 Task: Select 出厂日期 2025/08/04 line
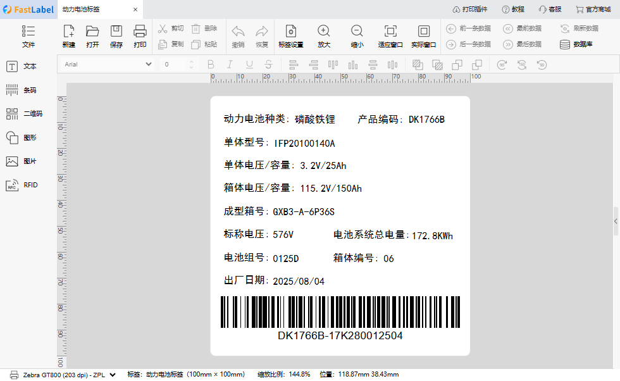coord(274,280)
